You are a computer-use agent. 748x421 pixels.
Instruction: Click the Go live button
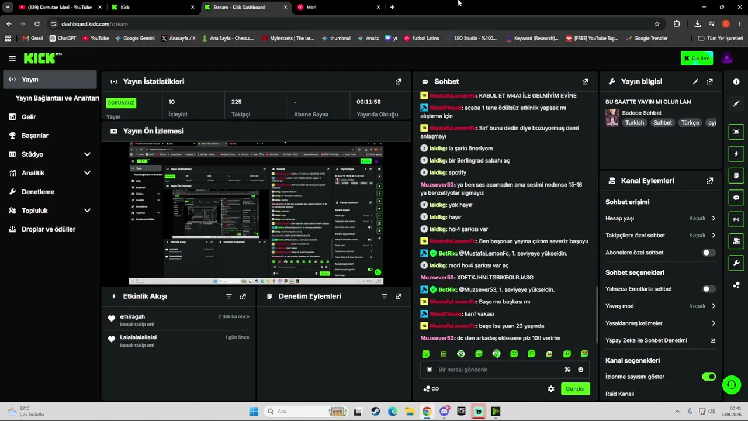click(697, 58)
